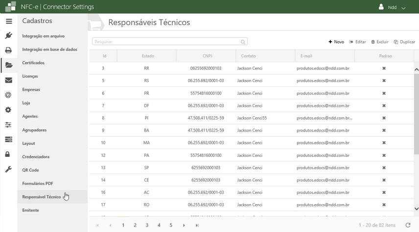Open the Emitente menu item
The height and width of the screenshot is (232, 419).
pos(30,210)
